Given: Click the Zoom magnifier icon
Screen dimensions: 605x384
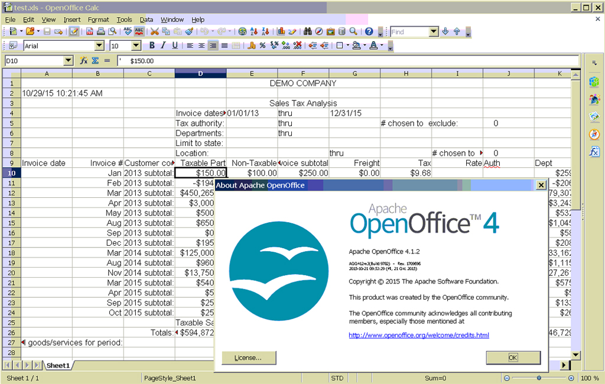Looking at the screenshot, I should [353, 32].
